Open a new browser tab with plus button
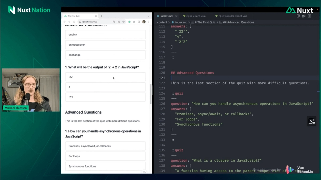 pos(102,16)
